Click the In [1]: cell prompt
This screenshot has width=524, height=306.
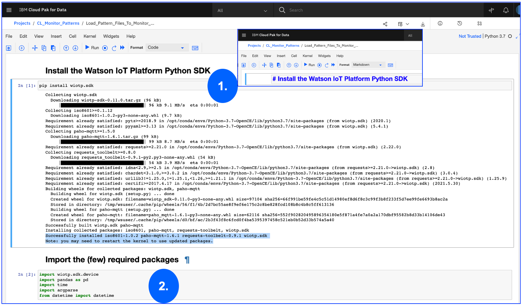click(27, 86)
